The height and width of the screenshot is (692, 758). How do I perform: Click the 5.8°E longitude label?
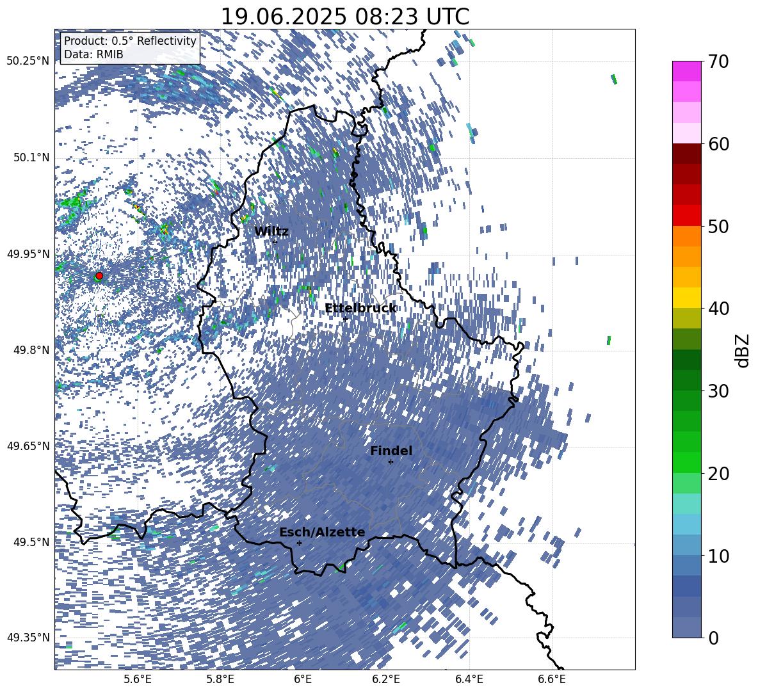click(220, 679)
